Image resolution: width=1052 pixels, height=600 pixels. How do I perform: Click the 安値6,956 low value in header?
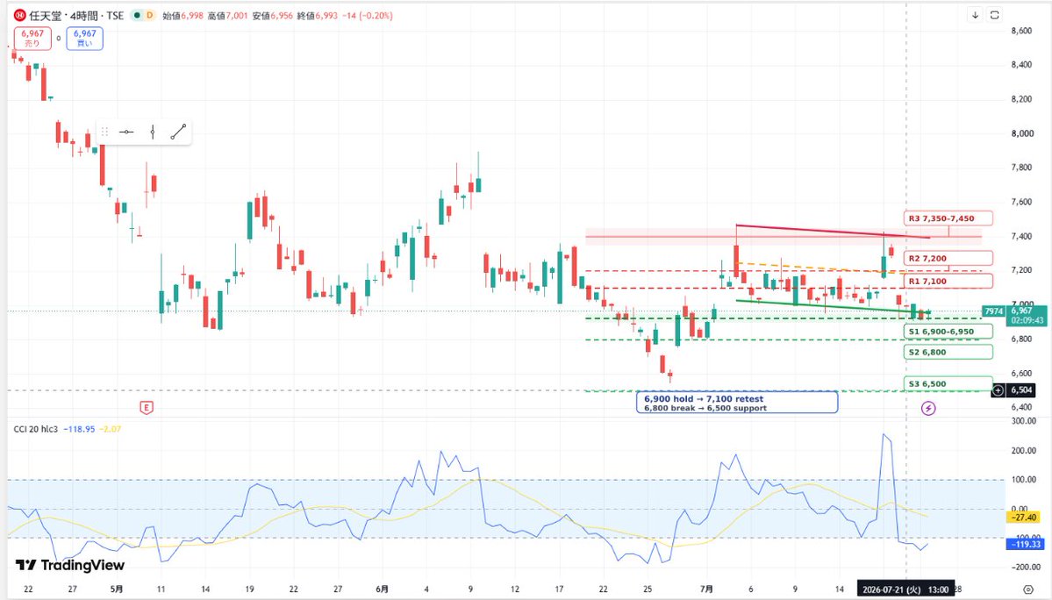tap(272, 16)
